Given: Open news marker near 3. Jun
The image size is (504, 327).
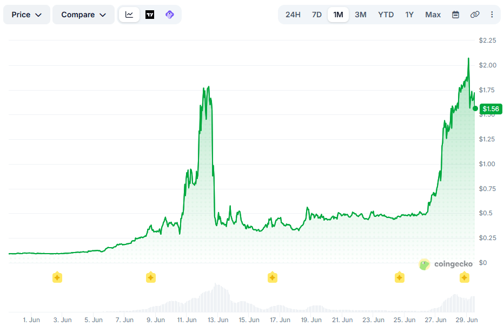Looking at the screenshot, I should click(57, 277).
